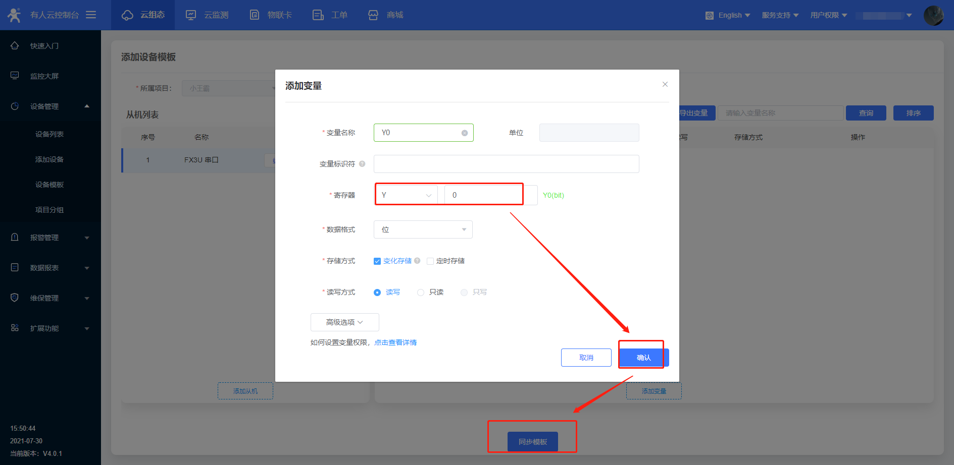This screenshot has width=954, height=465.
Task: Select the 只读 radio option
Action: pyautogui.click(x=421, y=293)
